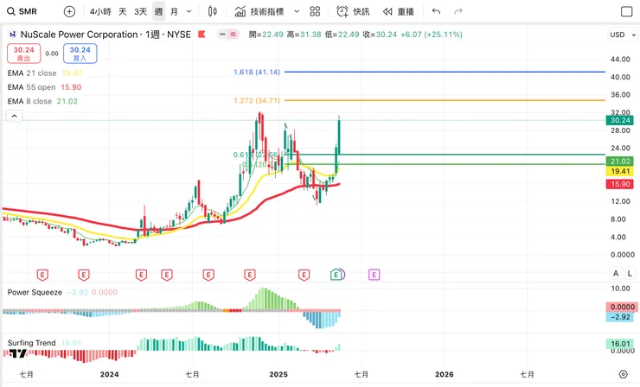Screen dimensions: 640x387
Task: Open the purple upcoming earnings E marker
Action: click(x=374, y=275)
